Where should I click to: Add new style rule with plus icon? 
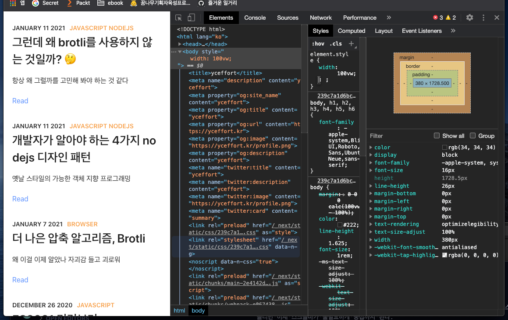pos(351,44)
